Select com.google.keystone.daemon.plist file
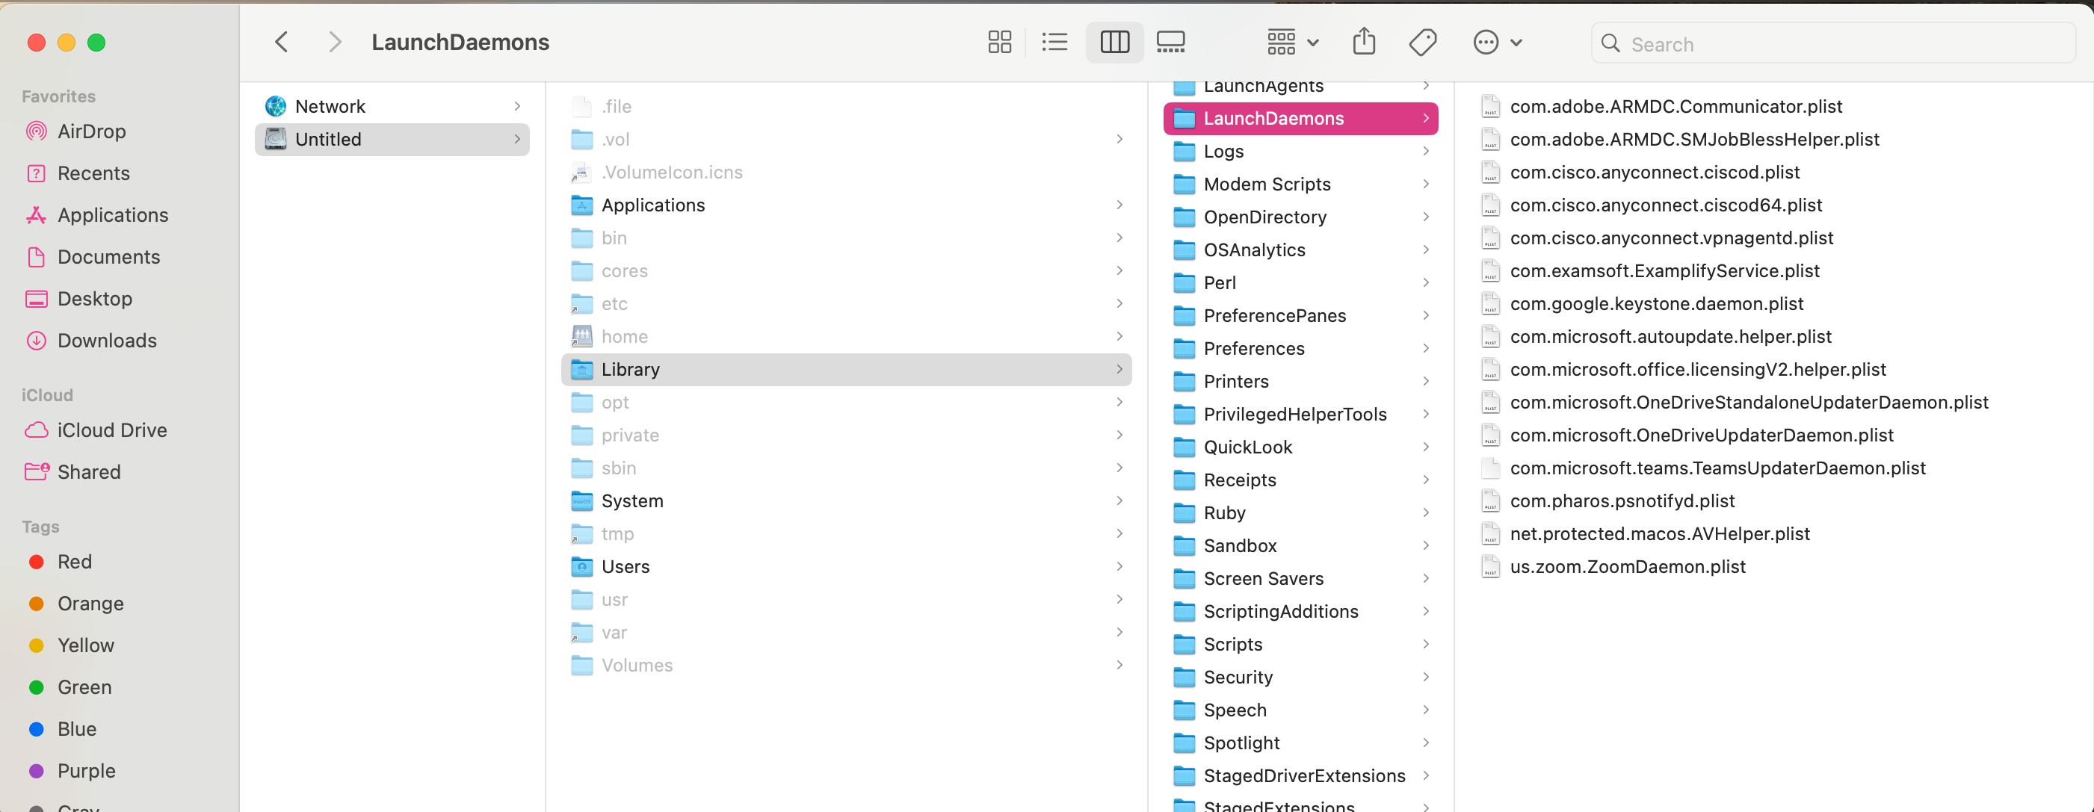This screenshot has width=2094, height=812. click(x=1656, y=304)
